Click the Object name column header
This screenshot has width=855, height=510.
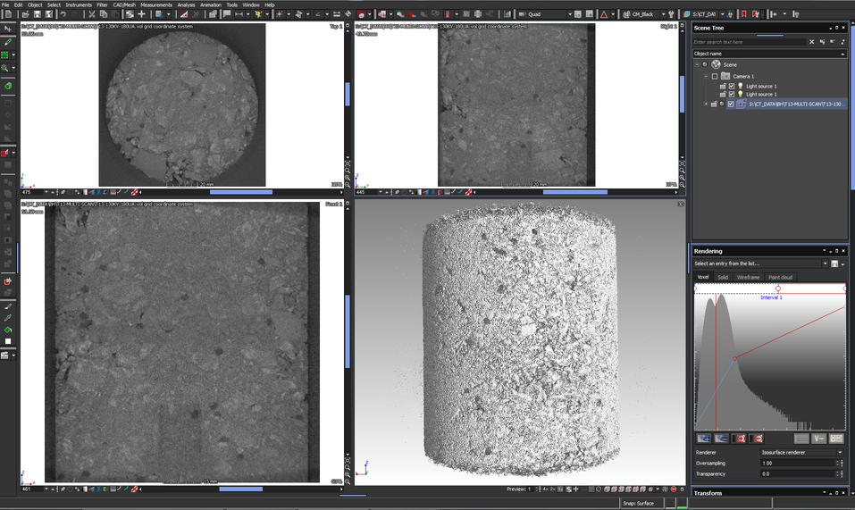coord(769,54)
